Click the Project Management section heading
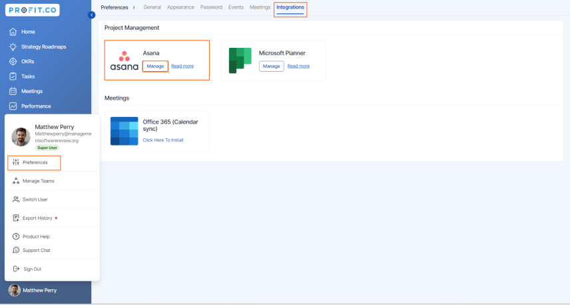Screen dimensions: 570x305 tap(132, 27)
